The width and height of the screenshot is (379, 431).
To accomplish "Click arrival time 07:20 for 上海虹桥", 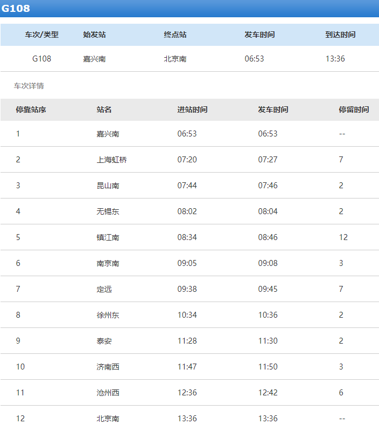I will 187,160.
